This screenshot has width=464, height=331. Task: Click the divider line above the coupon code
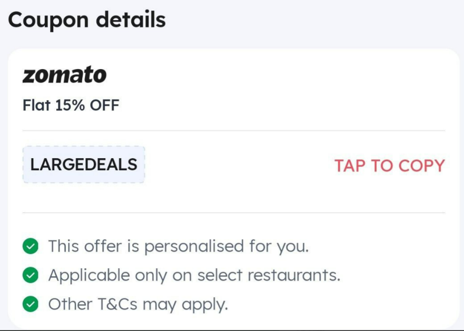point(234,130)
